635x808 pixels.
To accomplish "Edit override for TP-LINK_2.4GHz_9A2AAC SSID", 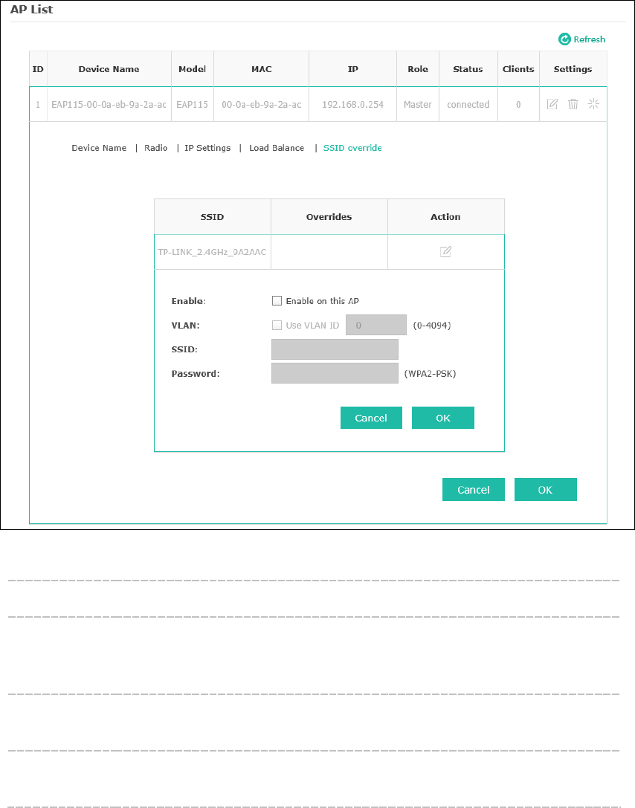I will pyautogui.click(x=445, y=251).
